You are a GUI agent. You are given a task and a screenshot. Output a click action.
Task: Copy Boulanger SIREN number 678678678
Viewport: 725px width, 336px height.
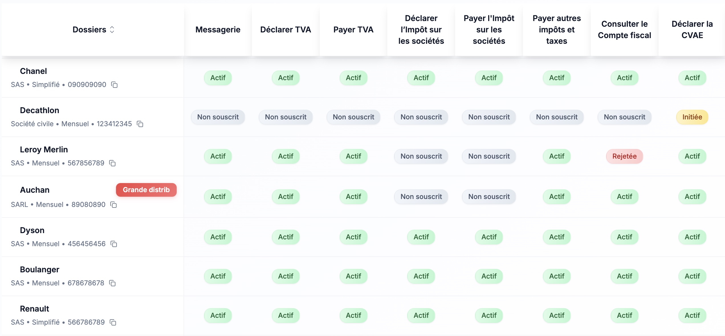[113, 283]
